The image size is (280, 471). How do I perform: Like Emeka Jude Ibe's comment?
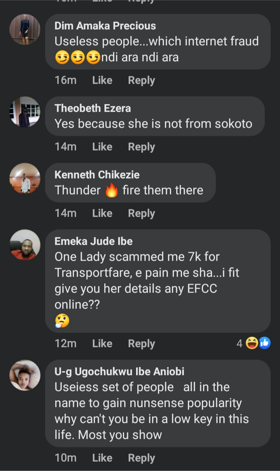[x=102, y=344]
